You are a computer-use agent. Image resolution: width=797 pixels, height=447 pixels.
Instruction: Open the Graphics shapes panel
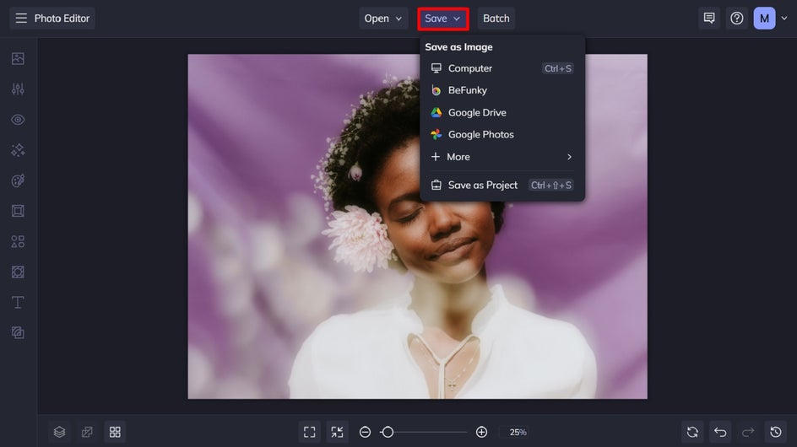(18, 241)
